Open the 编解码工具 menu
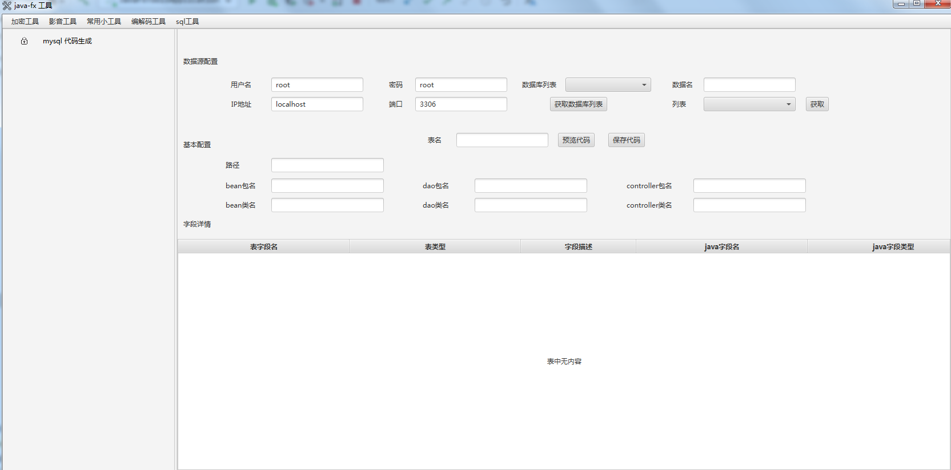 point(149,22)
